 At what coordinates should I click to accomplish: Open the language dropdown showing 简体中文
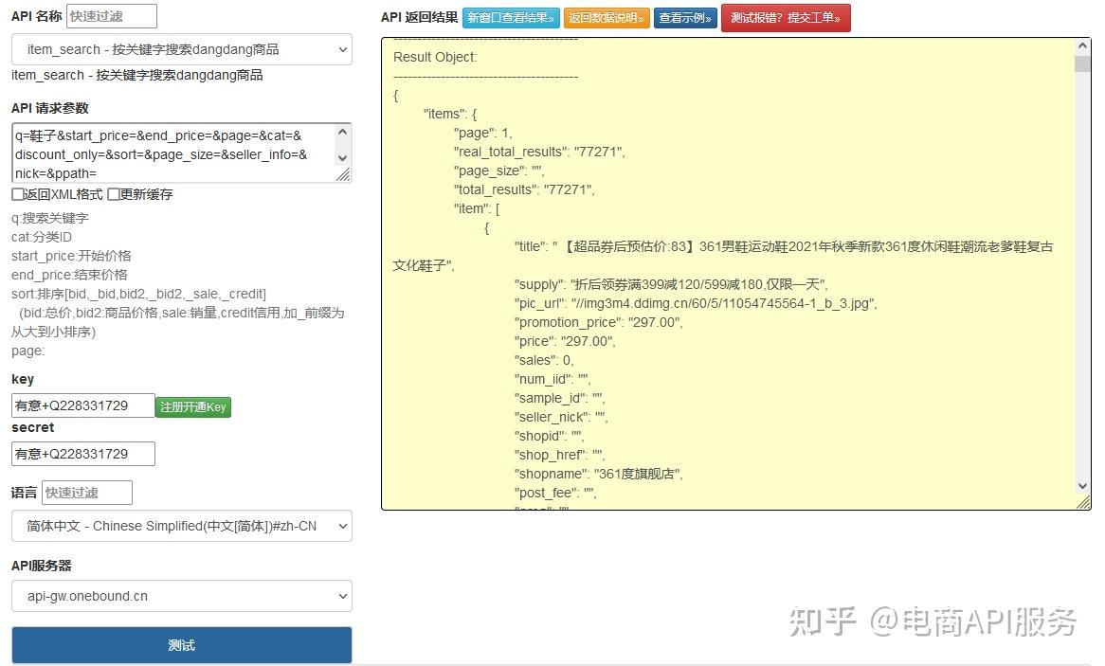pos(180,526)
